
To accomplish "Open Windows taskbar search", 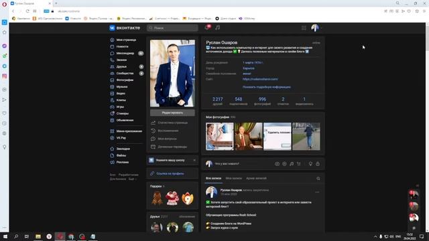I will (x=16, y=236).
